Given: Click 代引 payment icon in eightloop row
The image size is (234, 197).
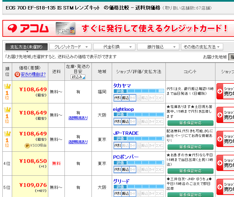Looking at the screenshot, I should 118,121.
